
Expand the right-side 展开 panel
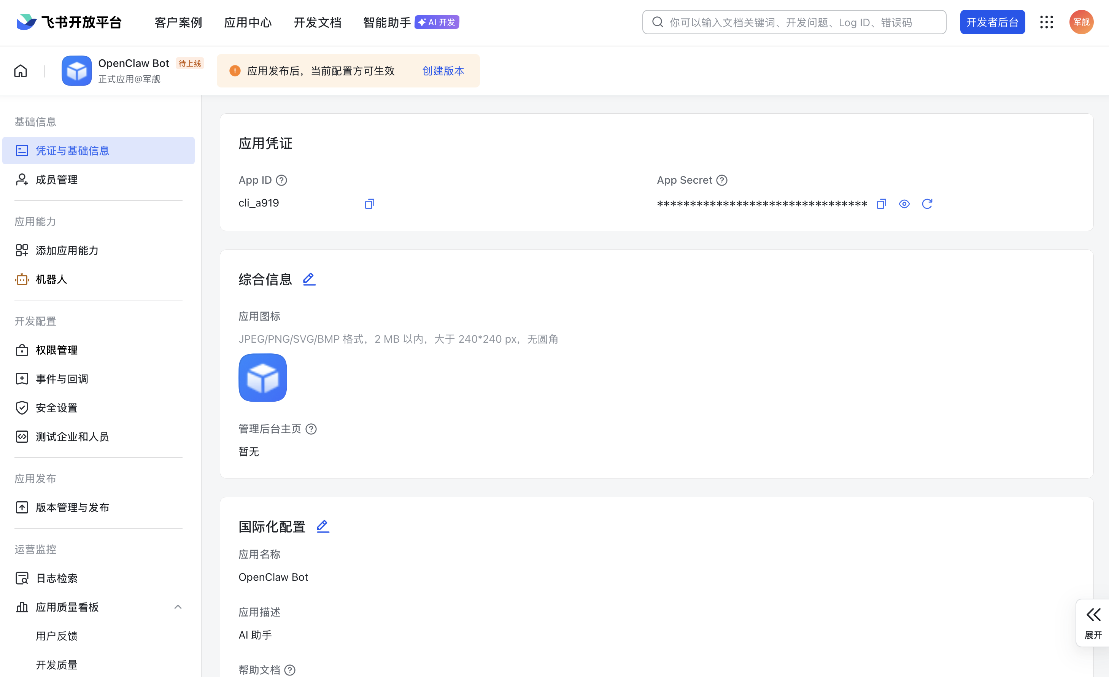click(x=1093, y=623)
